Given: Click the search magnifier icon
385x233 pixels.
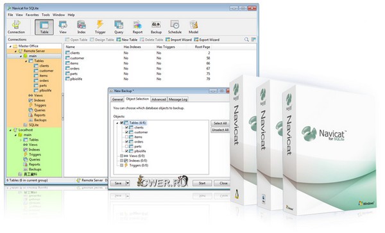Looking at the screenshot, I should point(246,40).
